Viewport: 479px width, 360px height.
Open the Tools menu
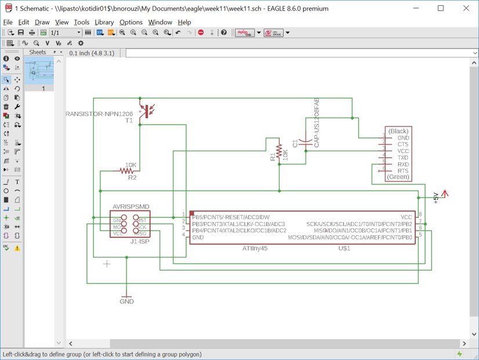coord(82,22)
